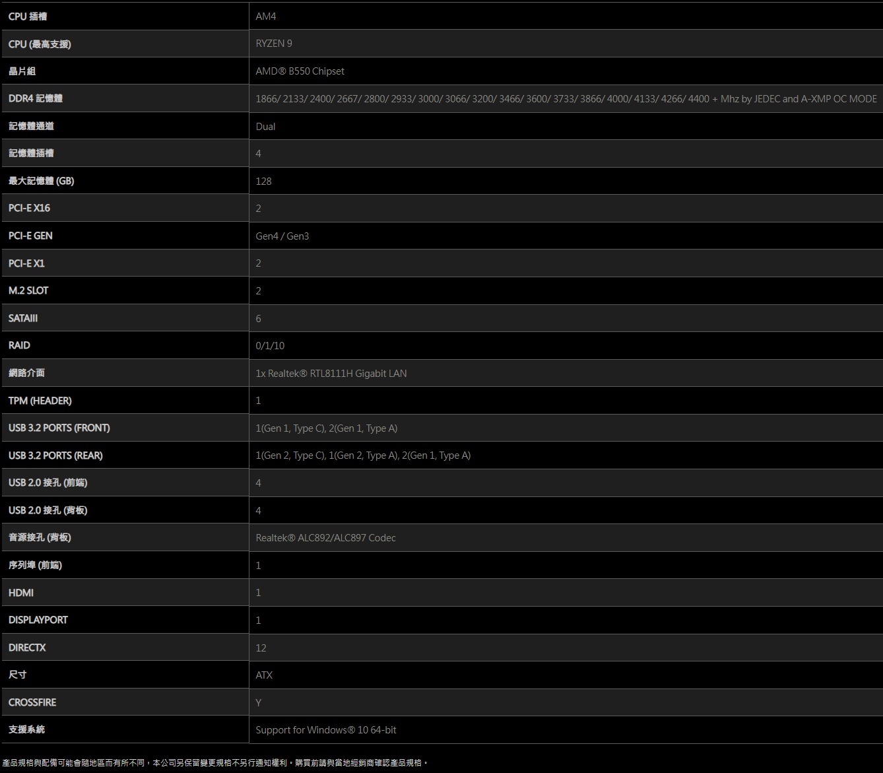
Task: Click the USB 3.2 PORTS (REAR) label
Action: [x=55, y=455]
